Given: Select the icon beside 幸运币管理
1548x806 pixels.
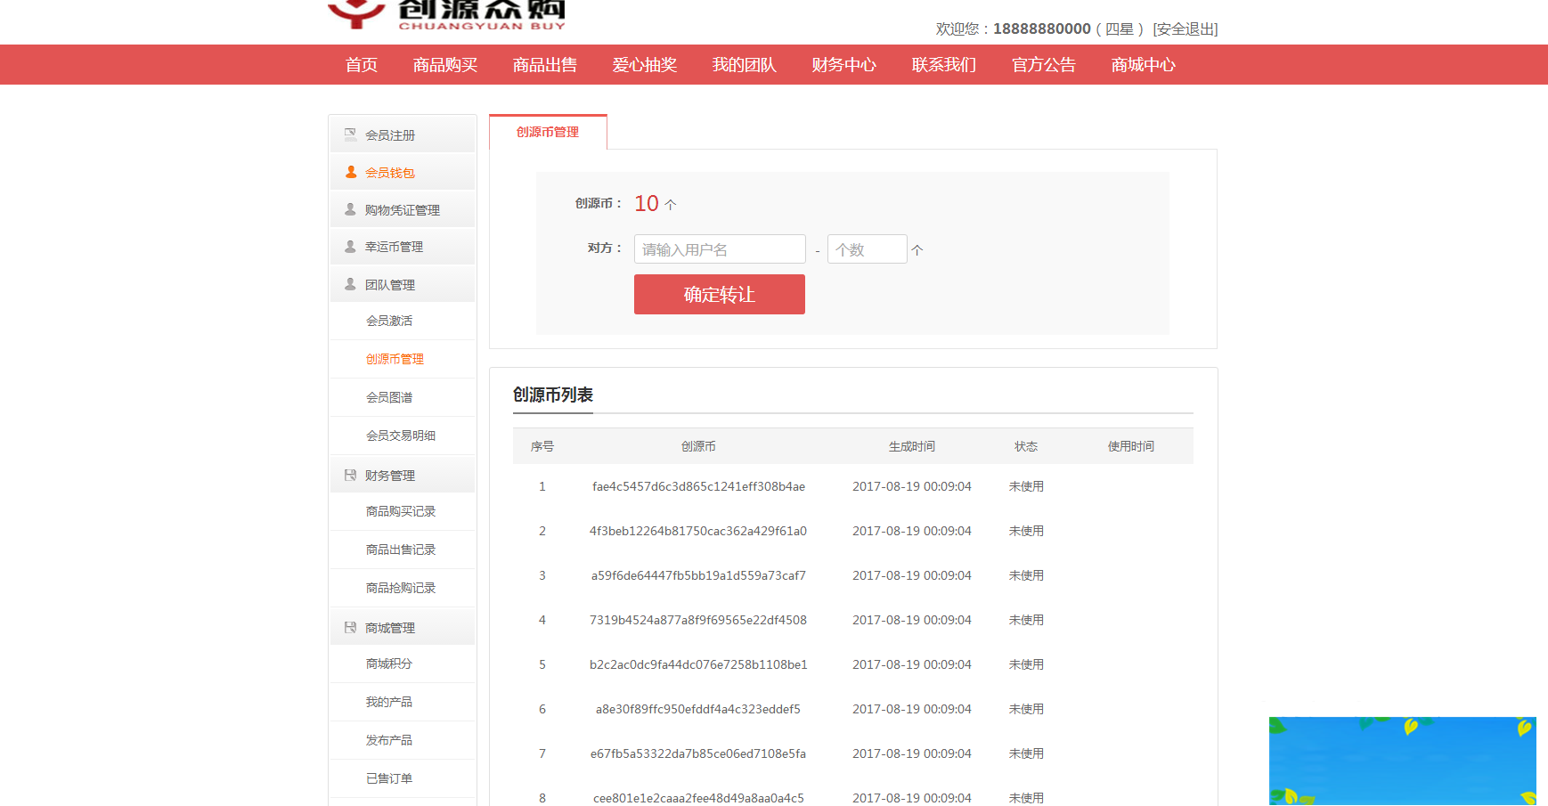Looking at the screenshot, I should [349, 247].
